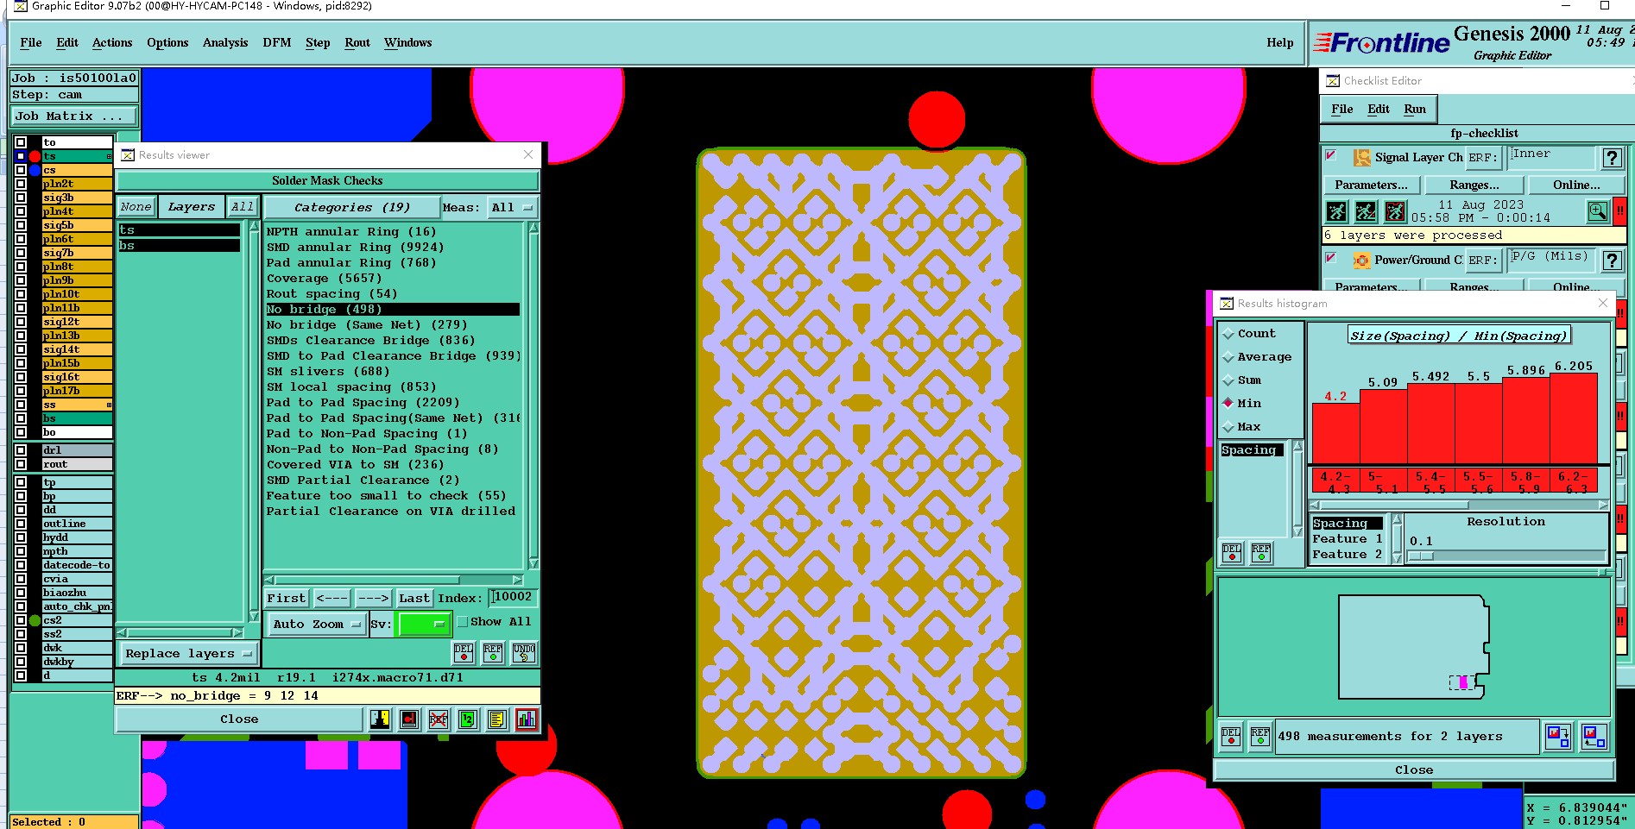Click the rightmost blue squares icon in histogram
The height and width of the screenshot is (829, 1635).
1594,736
